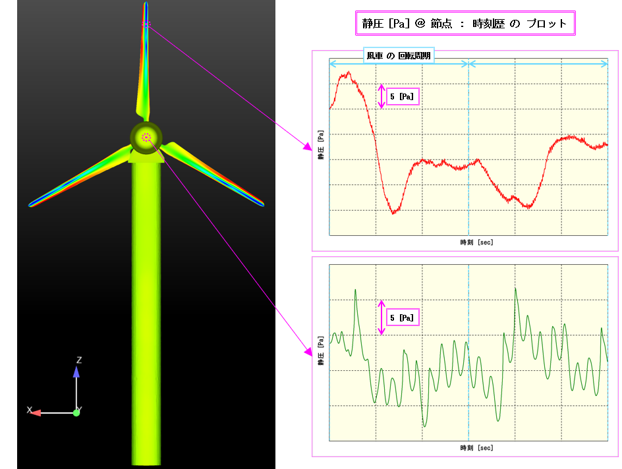Click the 時刻 [sec] axis label under the red plot
622x469 pixels.
pyautogui.click(x=476, y=242)
